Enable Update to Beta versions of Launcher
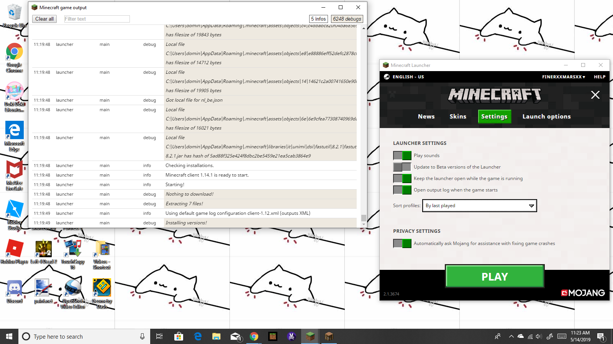 (x=402, y=167)
